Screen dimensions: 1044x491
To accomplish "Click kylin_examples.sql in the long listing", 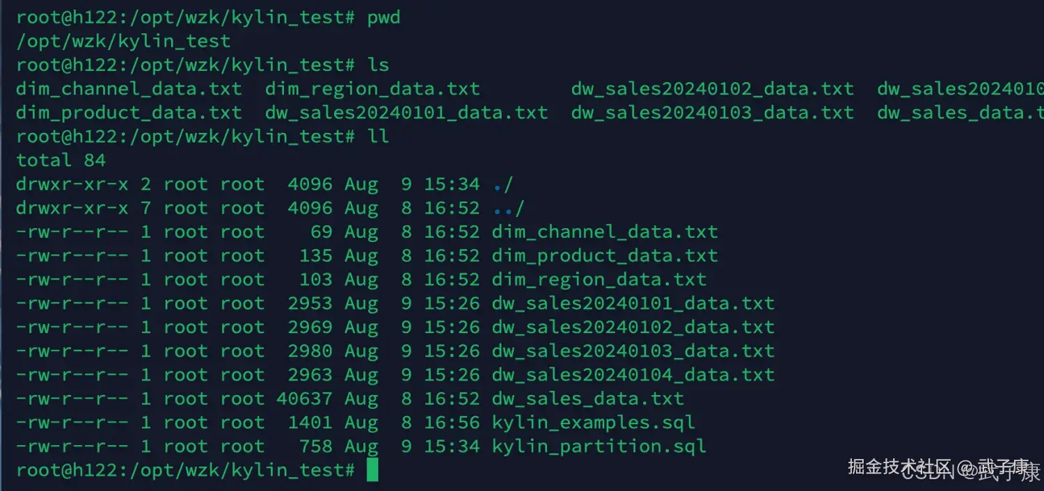I will tap(593, 422).
